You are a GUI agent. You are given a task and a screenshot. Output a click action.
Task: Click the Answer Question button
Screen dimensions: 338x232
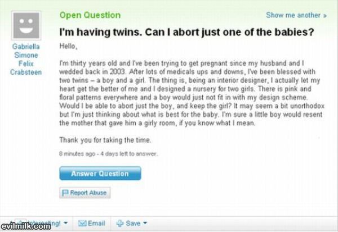click(x=100, y=174)
